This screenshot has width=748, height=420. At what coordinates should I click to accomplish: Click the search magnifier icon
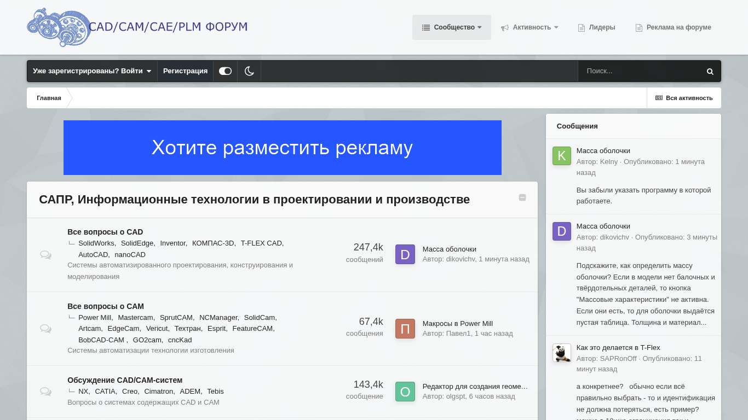[x=710, y=71]
